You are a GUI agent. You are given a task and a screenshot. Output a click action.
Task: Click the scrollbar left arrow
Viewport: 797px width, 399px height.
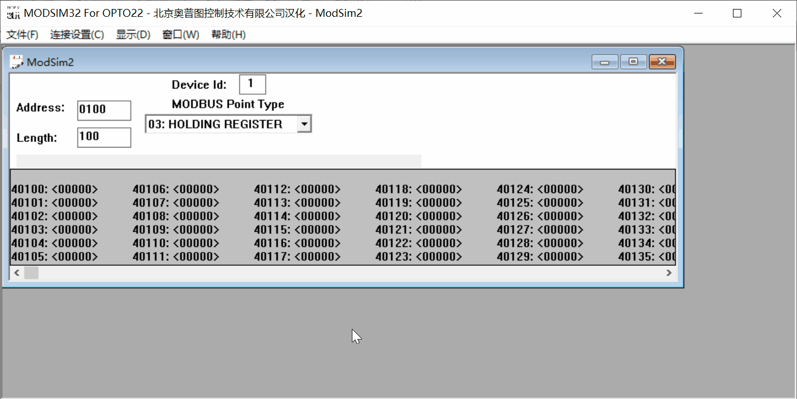click(x=16, y=273)
